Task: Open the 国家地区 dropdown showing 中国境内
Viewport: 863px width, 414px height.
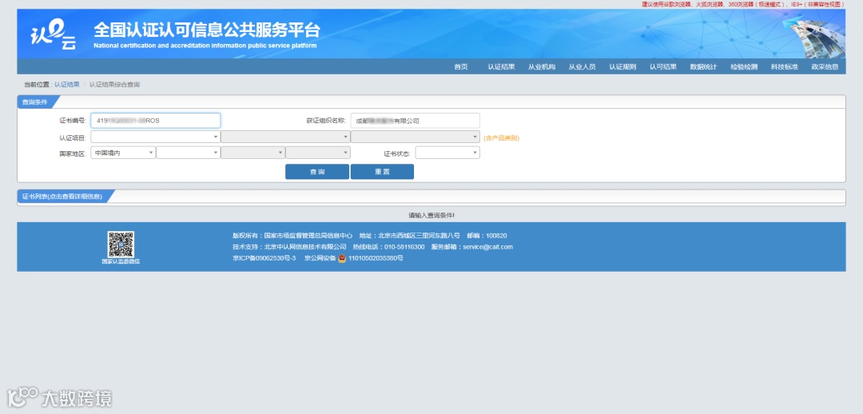Action: point(123,153)
